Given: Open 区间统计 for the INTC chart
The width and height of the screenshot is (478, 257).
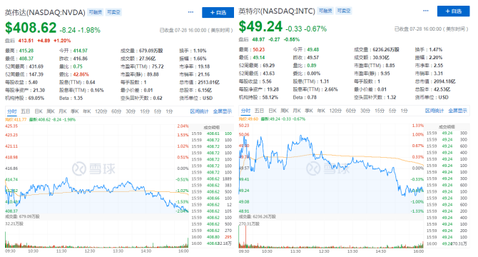Looking at the screenshot, I should click(434, 111).
